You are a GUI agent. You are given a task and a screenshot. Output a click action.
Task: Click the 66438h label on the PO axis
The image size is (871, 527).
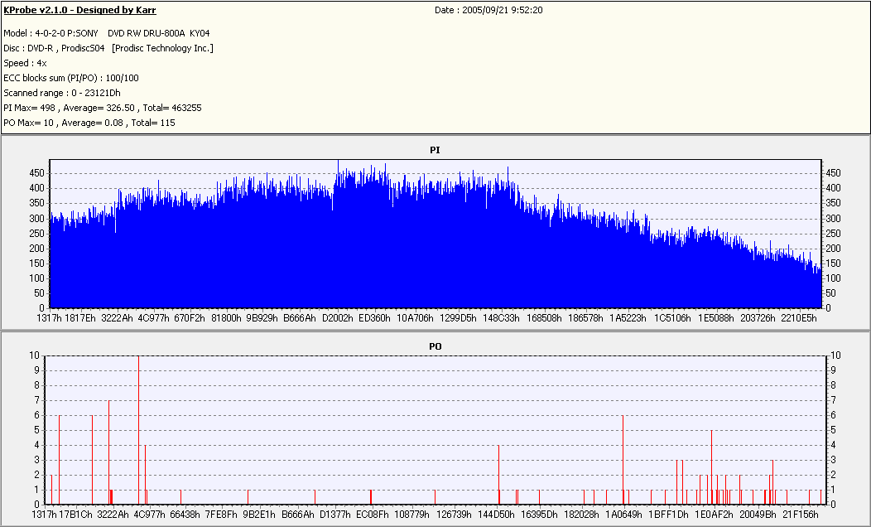pyautogui.click(x=185, y=515)
